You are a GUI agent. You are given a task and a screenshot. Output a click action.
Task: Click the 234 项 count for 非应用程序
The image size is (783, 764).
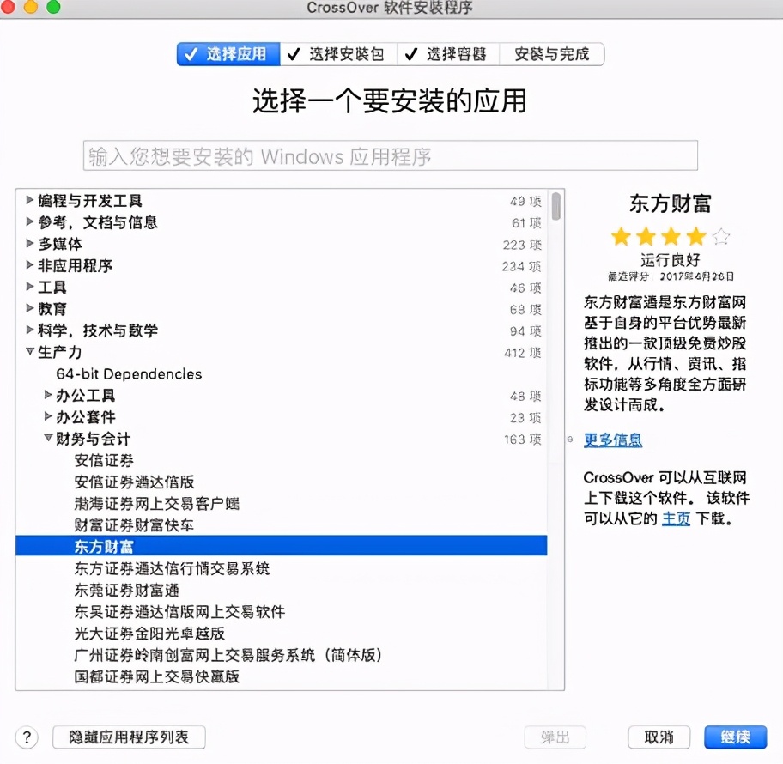(521, 266)
